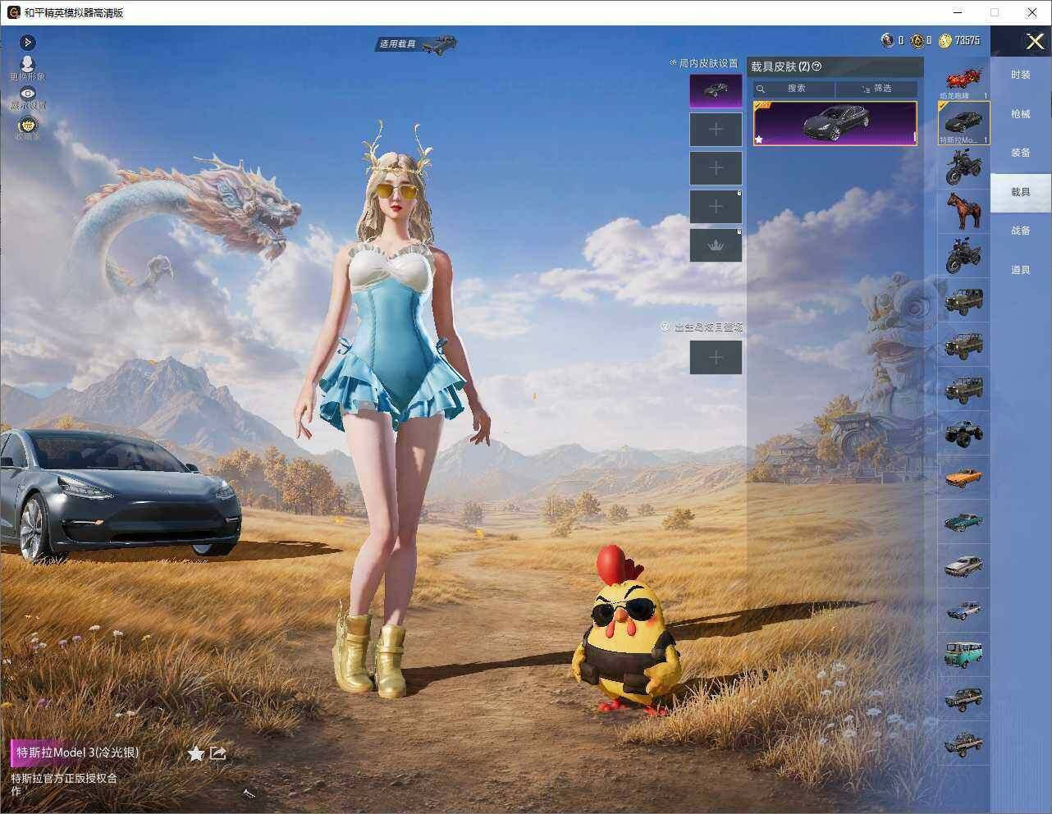The height and width of the screenshot is (814, 1052).
Task: Select the jeep directly below the second motorcycle
Action: point(964,300)
